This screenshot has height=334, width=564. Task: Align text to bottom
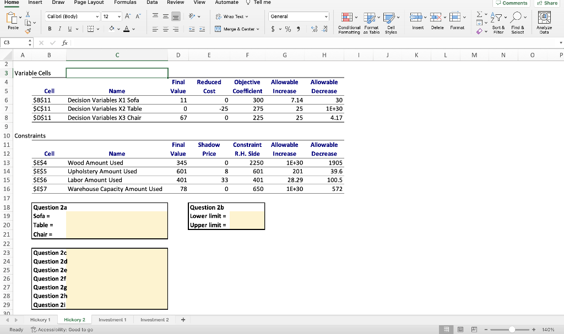coord(176,17)
